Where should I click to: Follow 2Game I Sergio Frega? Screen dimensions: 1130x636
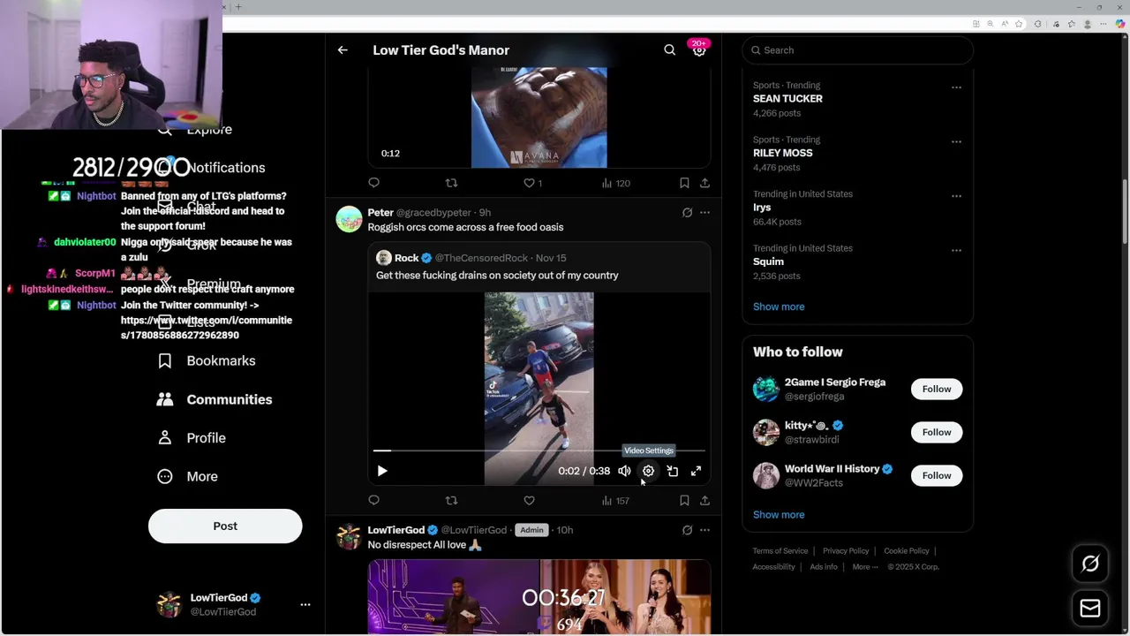click(x=937, y=389)
